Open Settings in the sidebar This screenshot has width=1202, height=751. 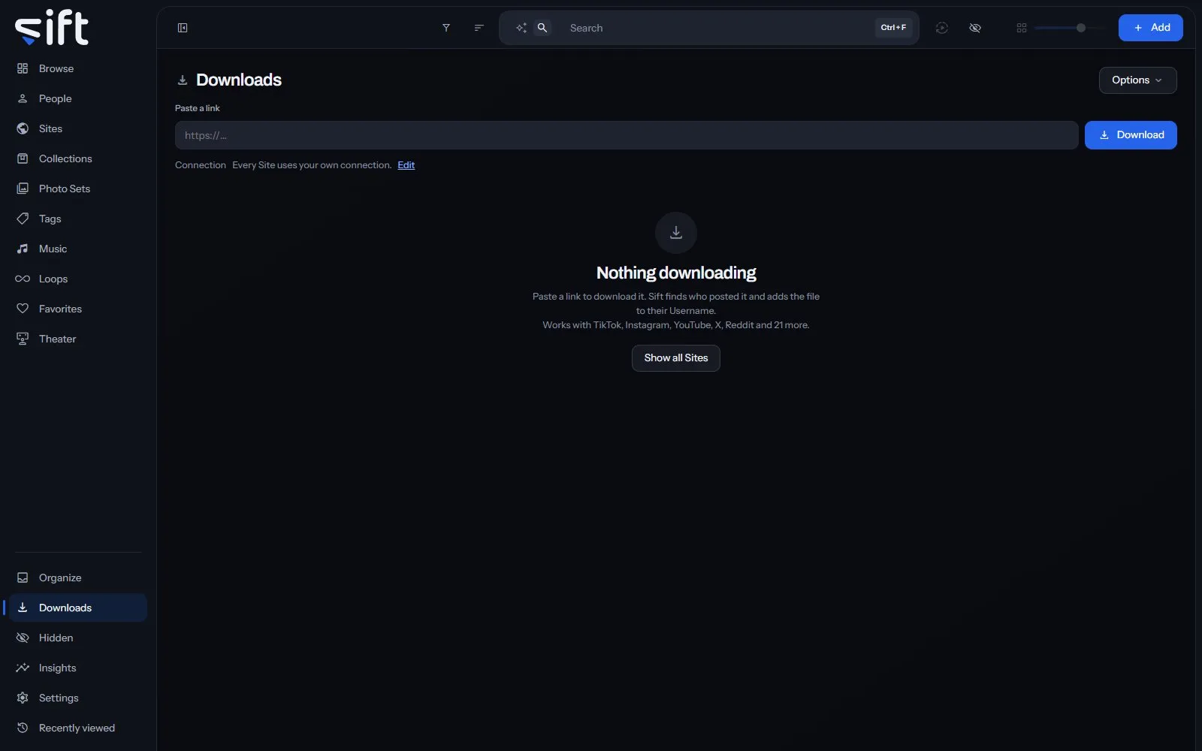click(78, 698)
